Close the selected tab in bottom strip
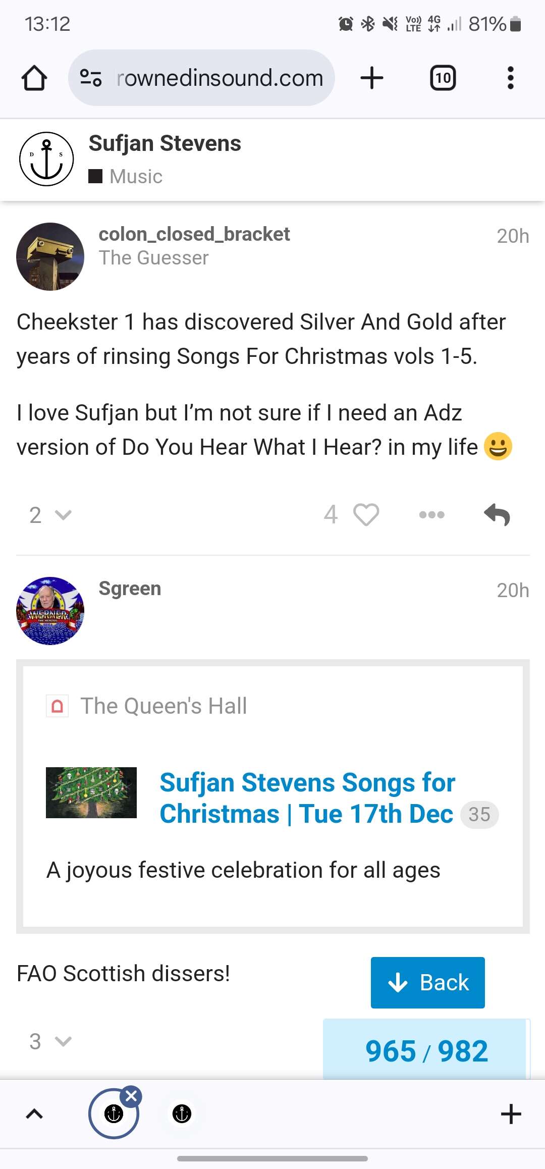The height and width of the screenshot is (1169, 545). pyautogui.click(x=131, y=1095)
